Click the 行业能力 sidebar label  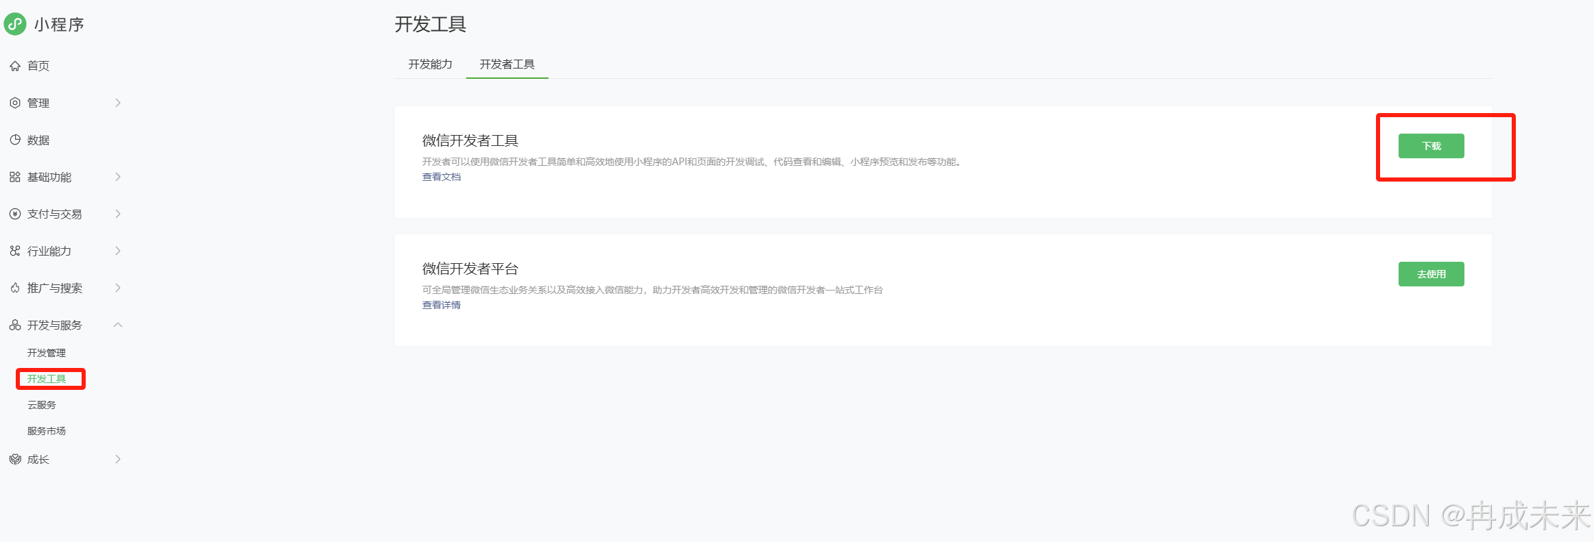click(49, 251)
